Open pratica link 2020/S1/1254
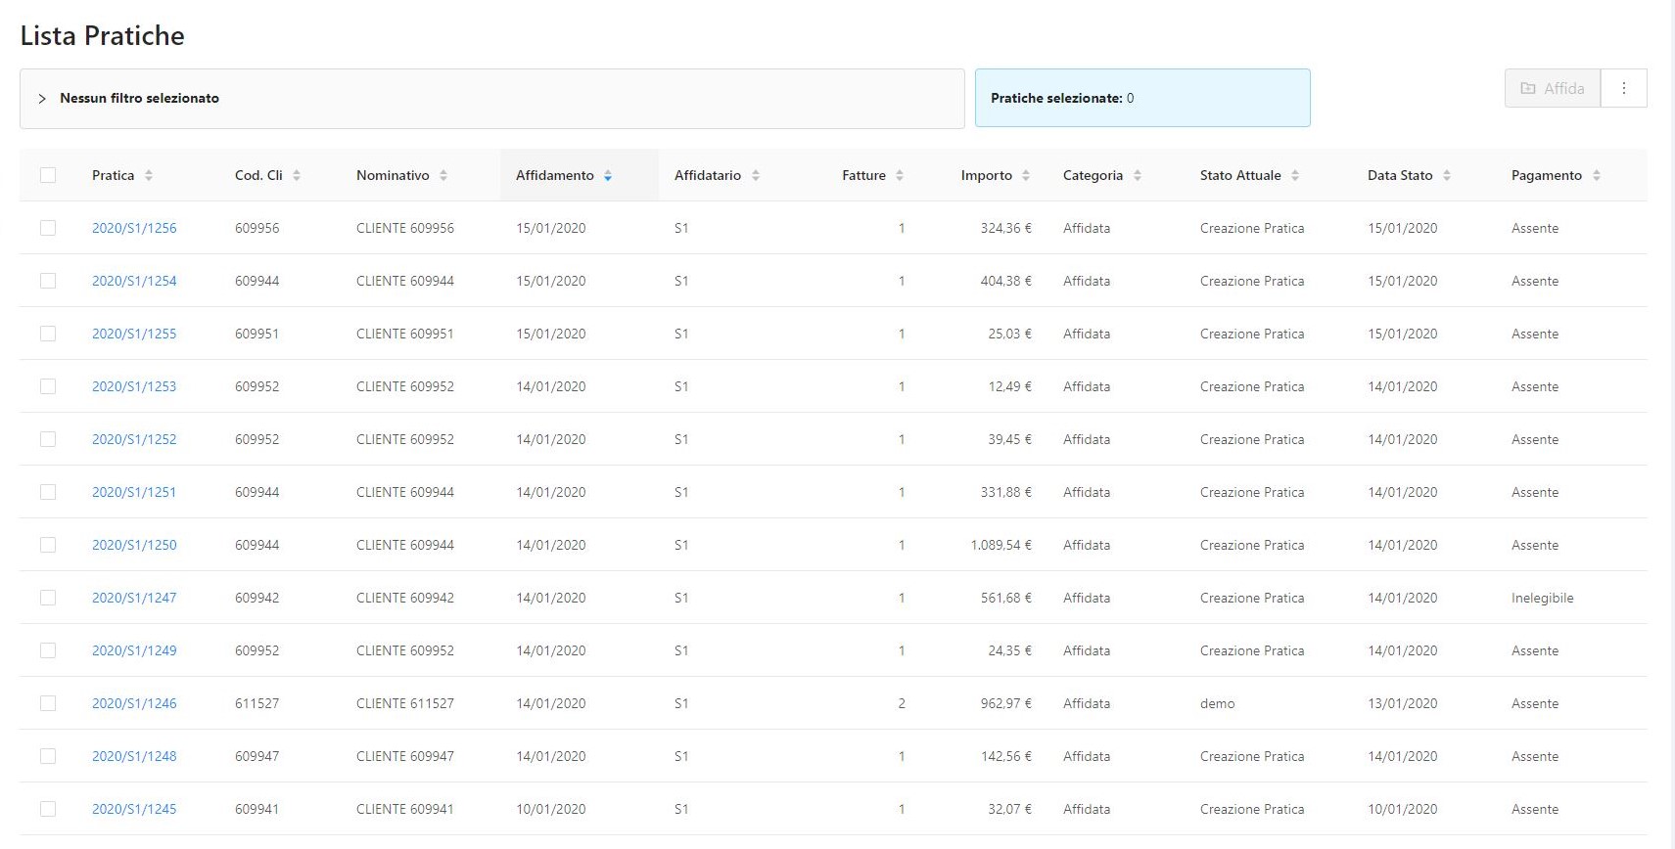 [x=134, y=281]
